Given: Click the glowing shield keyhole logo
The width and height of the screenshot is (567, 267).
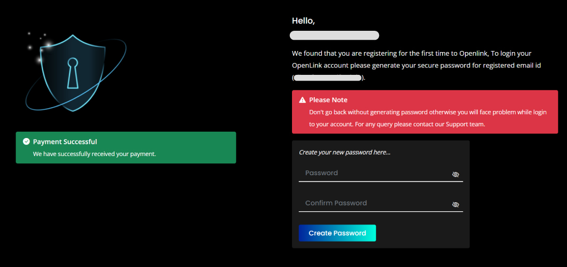Looking at the screenshot, I should tap(76, 72).
